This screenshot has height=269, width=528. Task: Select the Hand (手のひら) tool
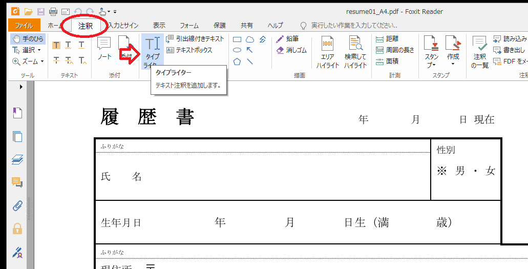tap(28, 39)
